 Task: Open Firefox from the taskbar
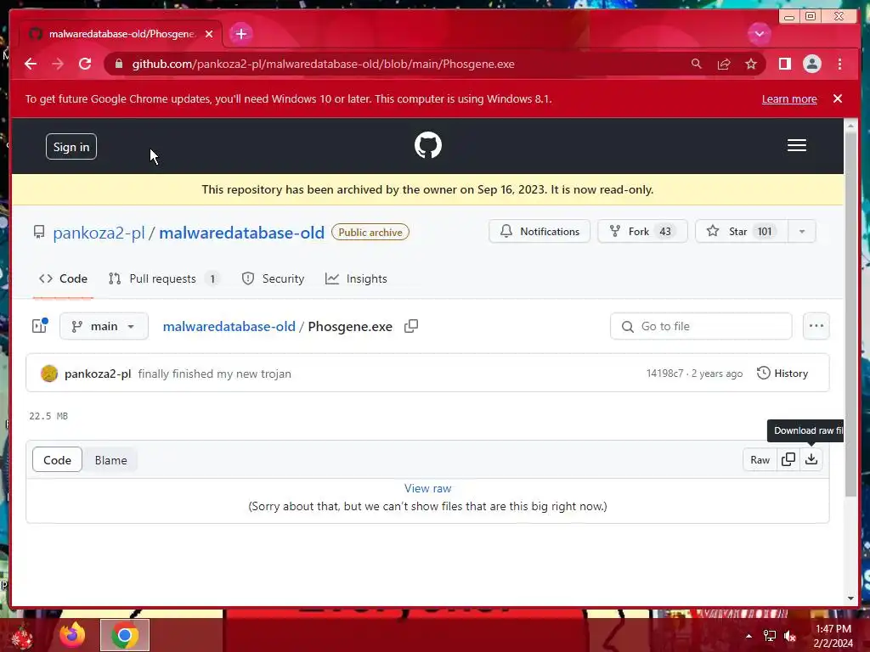73,635
